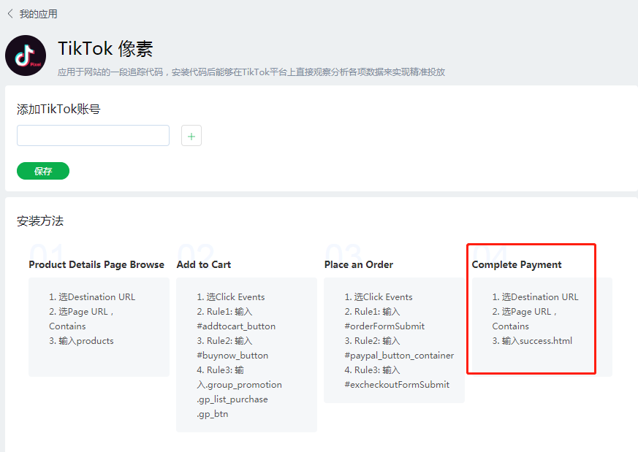
Task: Click the back arrow beside 我的应用
Action: [x=10, y=14]
